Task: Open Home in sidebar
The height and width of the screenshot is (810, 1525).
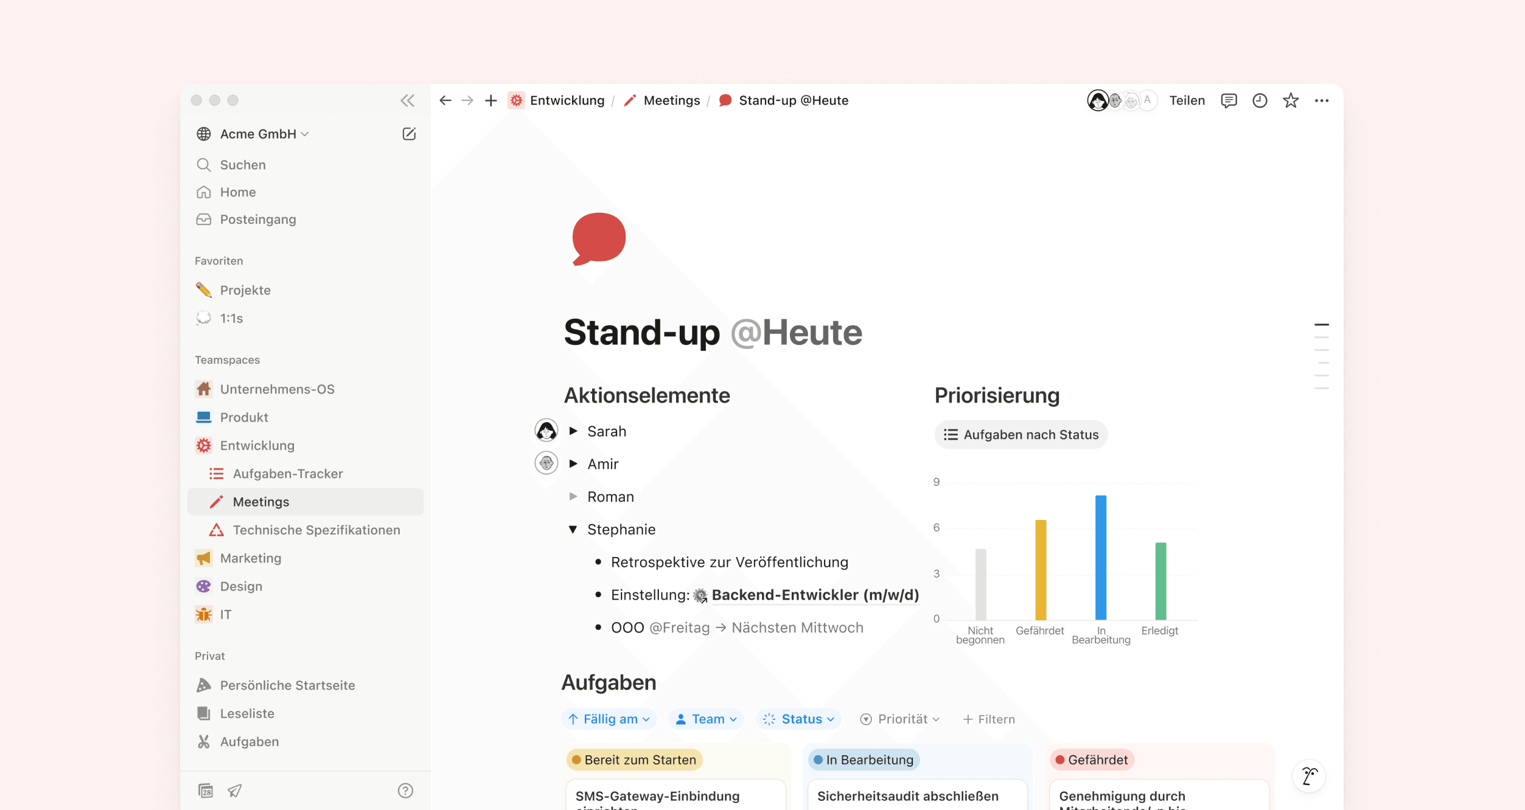Action: click(x=305, y=192)
